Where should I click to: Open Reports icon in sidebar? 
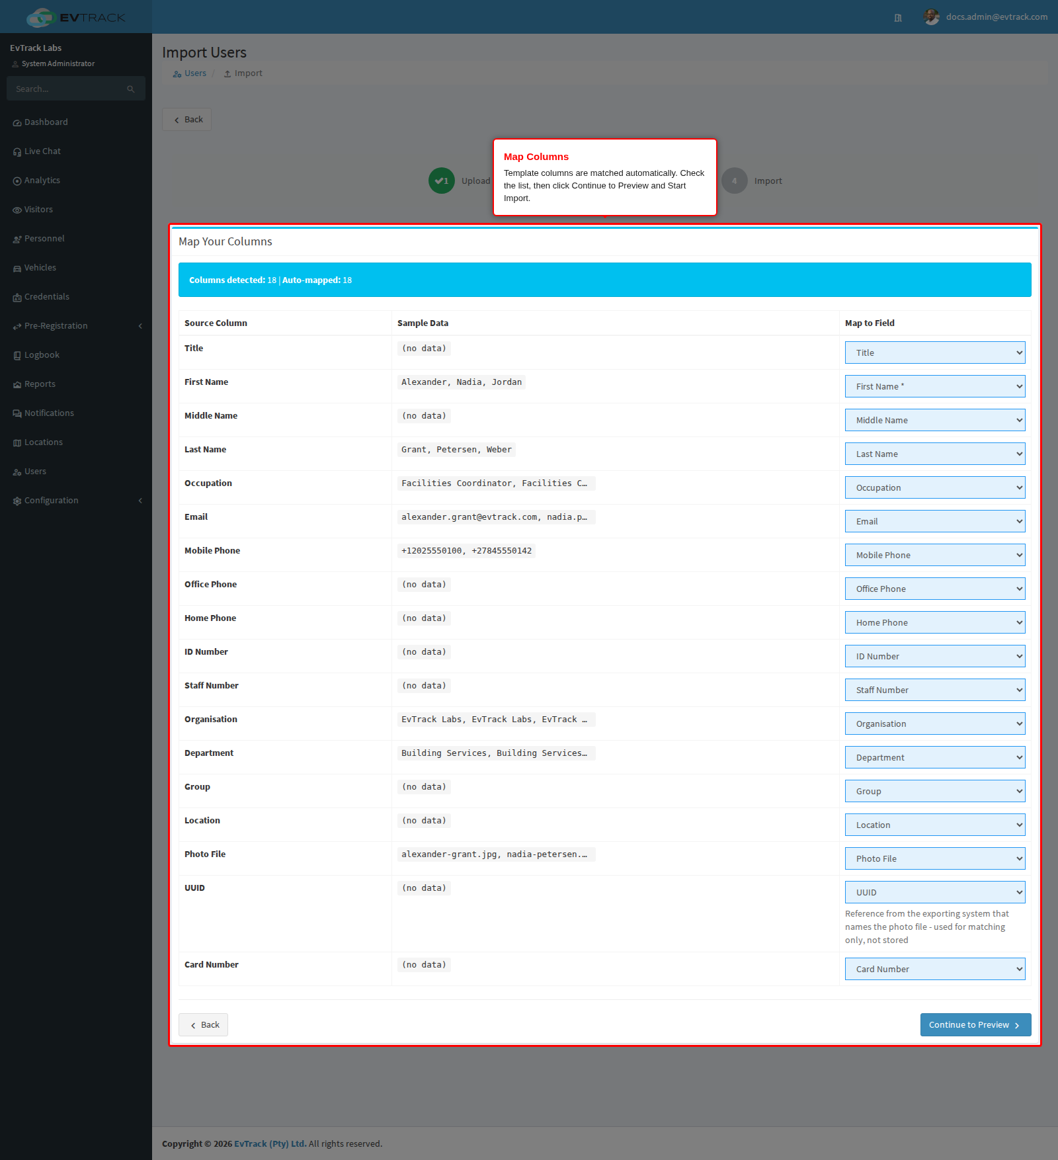tap(17, 385)
